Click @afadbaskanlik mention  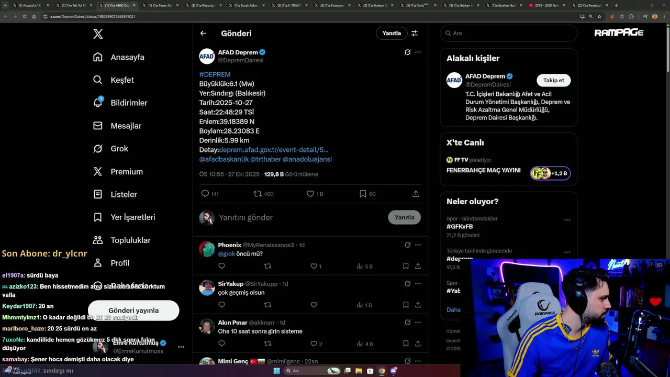point(224,159)
